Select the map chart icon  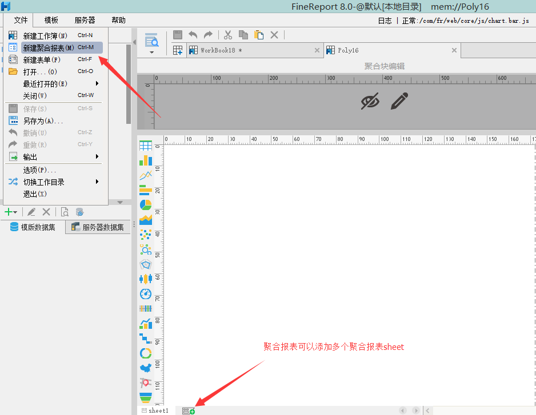tap(146, 368)
